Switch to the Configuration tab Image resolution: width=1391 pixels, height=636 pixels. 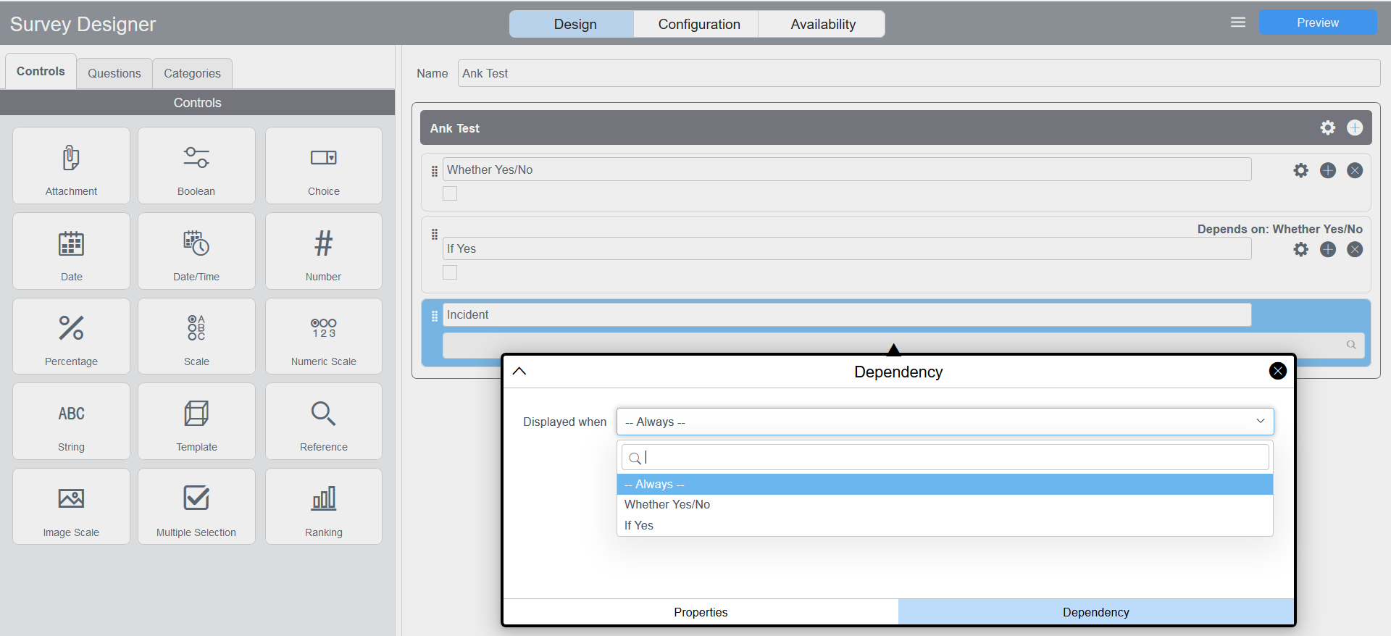(695, 24)
